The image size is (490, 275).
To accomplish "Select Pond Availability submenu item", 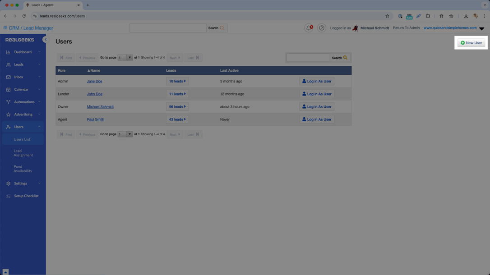I will (23, 169).
